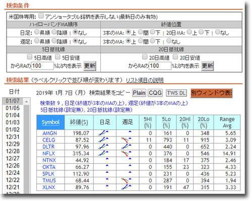Image resolution: width=252 pixels, height=201 pixels.
Task: Select なし radio for 日足 MA order
Action: [x=76, y=32]
